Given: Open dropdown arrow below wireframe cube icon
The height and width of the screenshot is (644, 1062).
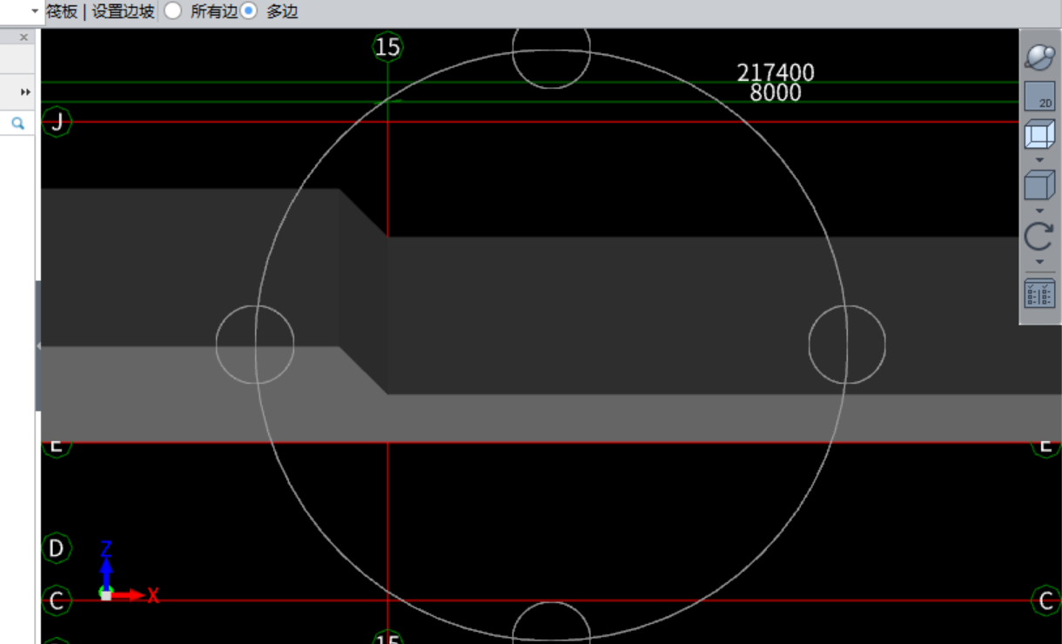Looking at the screenshot, I should 1039,160.
